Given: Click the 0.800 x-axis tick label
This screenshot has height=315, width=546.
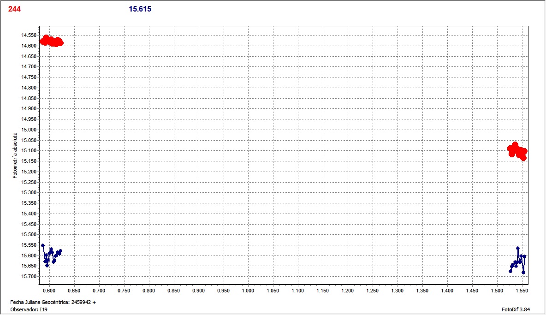Looking at the screenshot, I should tap(148, 291).
